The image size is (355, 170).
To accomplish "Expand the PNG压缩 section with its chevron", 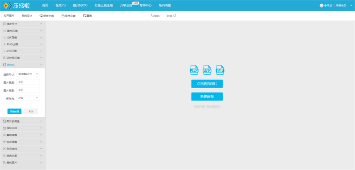I will click(41, 44).
